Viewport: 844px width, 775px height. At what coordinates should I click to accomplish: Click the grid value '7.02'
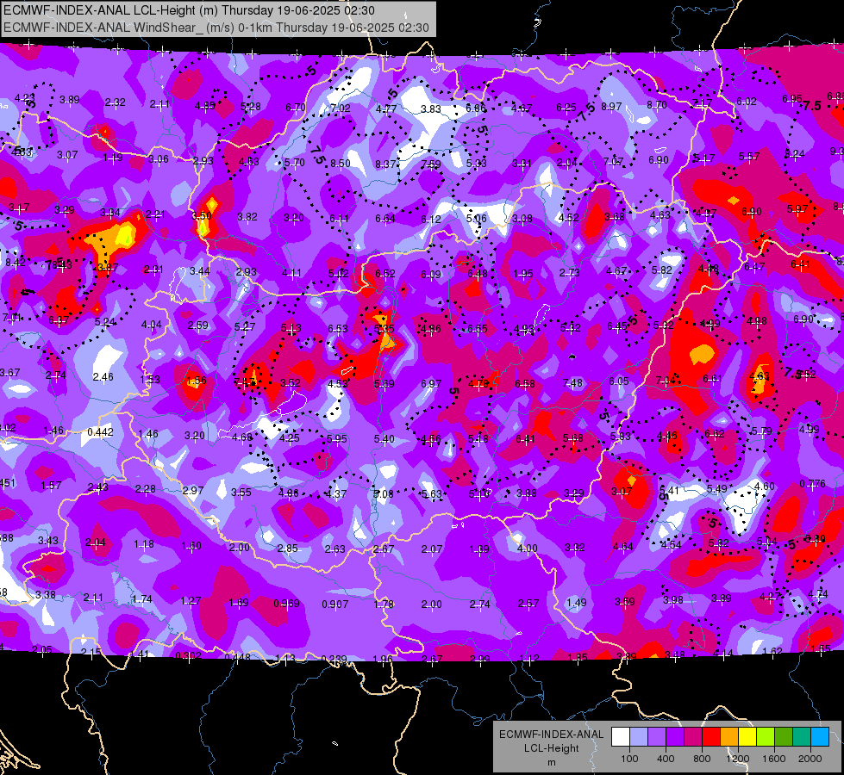click(x=341, y=108)
